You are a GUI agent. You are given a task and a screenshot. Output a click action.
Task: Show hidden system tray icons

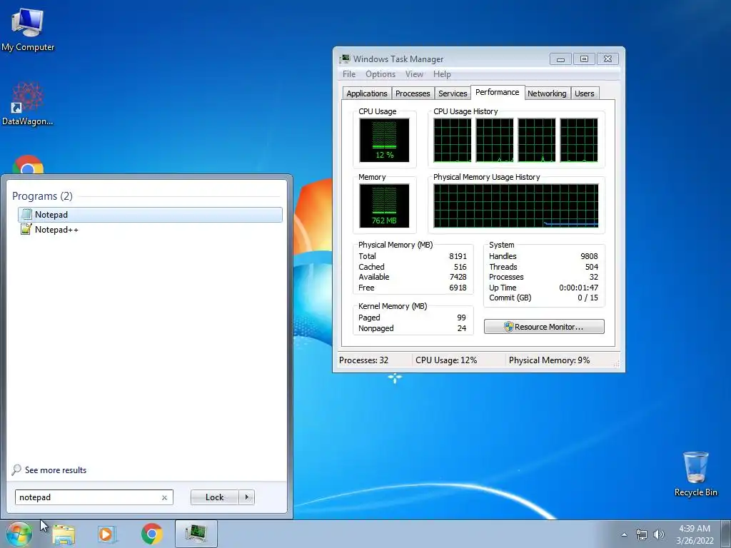point(624,534)
